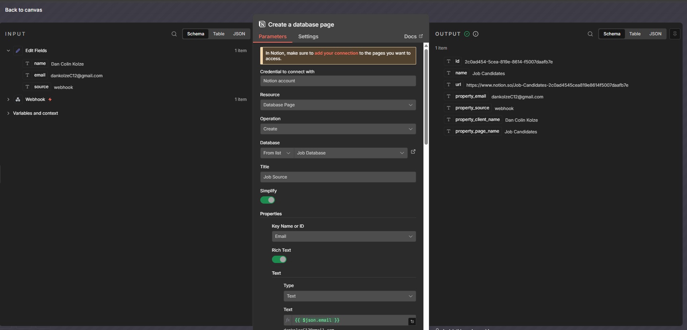Screen dimensions: 687x330
Task: Click the parameters panel vertical scrollbar
Action: (x=426, y=97)
